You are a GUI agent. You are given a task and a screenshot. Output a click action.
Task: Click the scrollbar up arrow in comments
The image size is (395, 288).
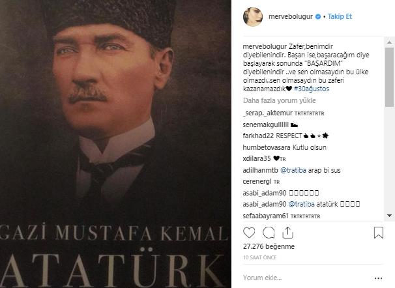[389, 42]
